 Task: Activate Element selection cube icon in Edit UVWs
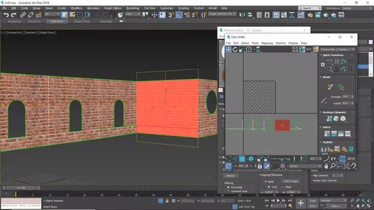tap(251, 159)
